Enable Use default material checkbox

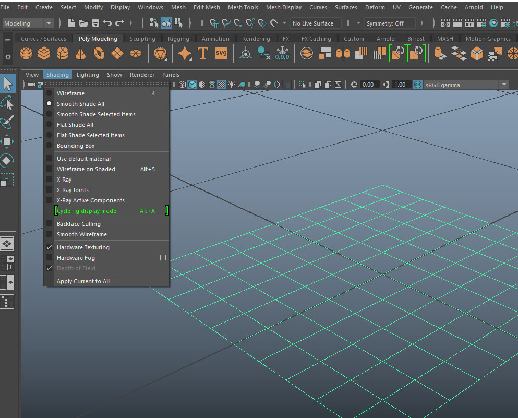[x=49, y=159]
